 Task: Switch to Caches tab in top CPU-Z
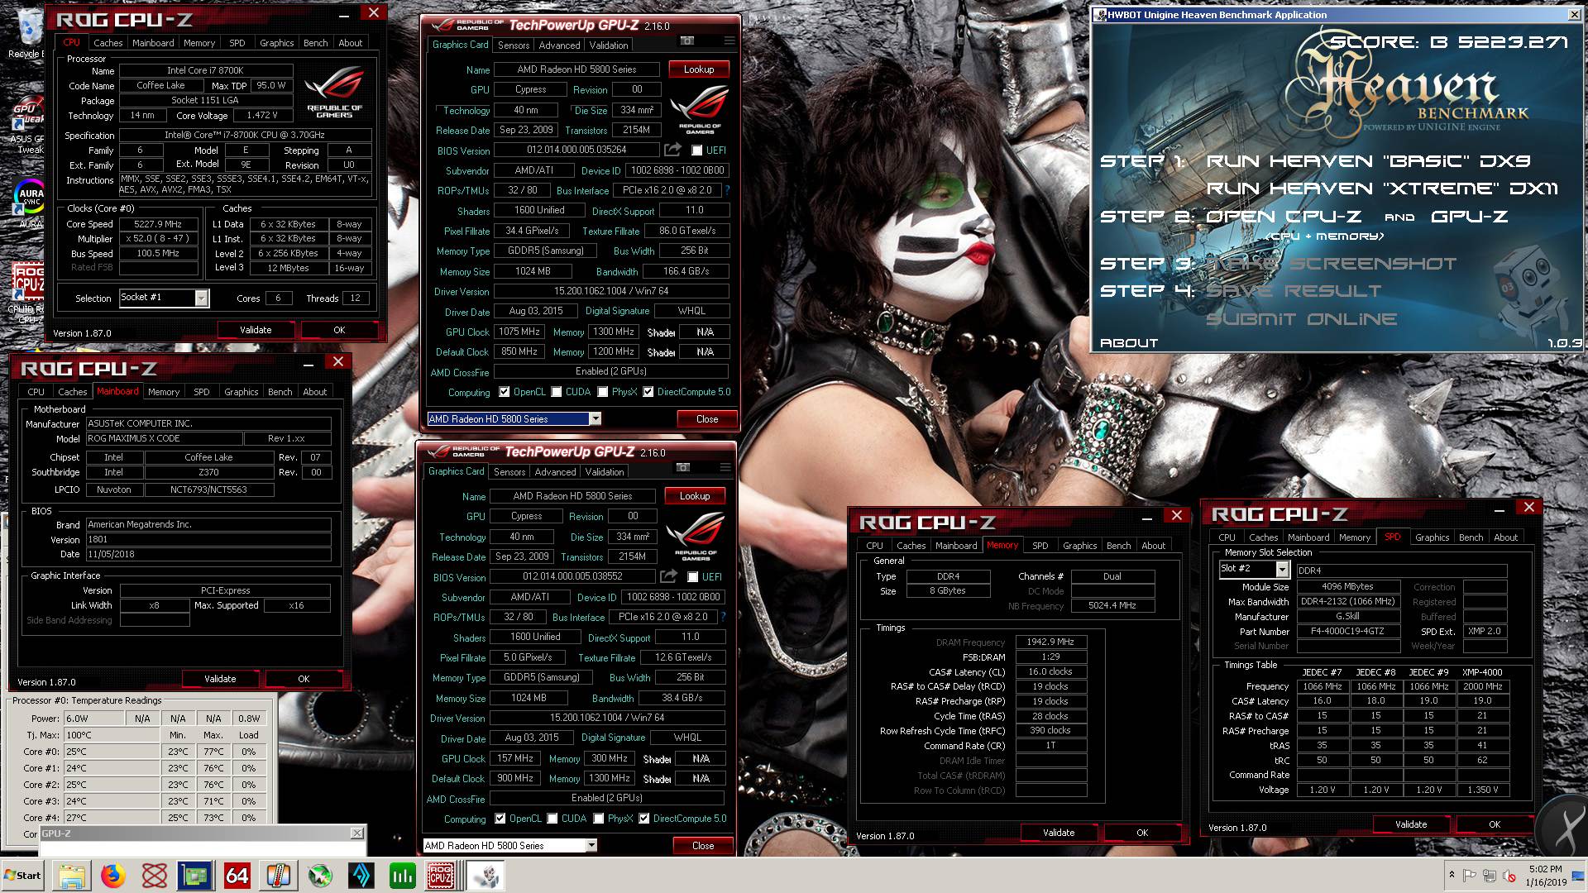[x=108, y=43]
